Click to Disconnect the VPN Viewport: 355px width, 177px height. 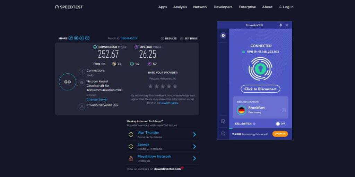tap(260, 89)
